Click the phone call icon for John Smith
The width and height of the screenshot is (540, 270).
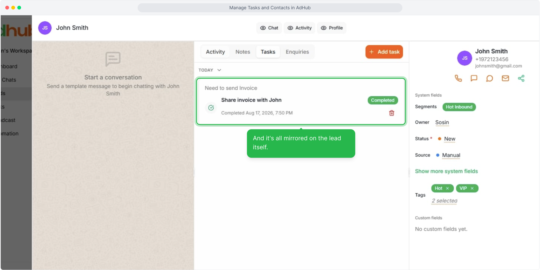coord(458,78)
